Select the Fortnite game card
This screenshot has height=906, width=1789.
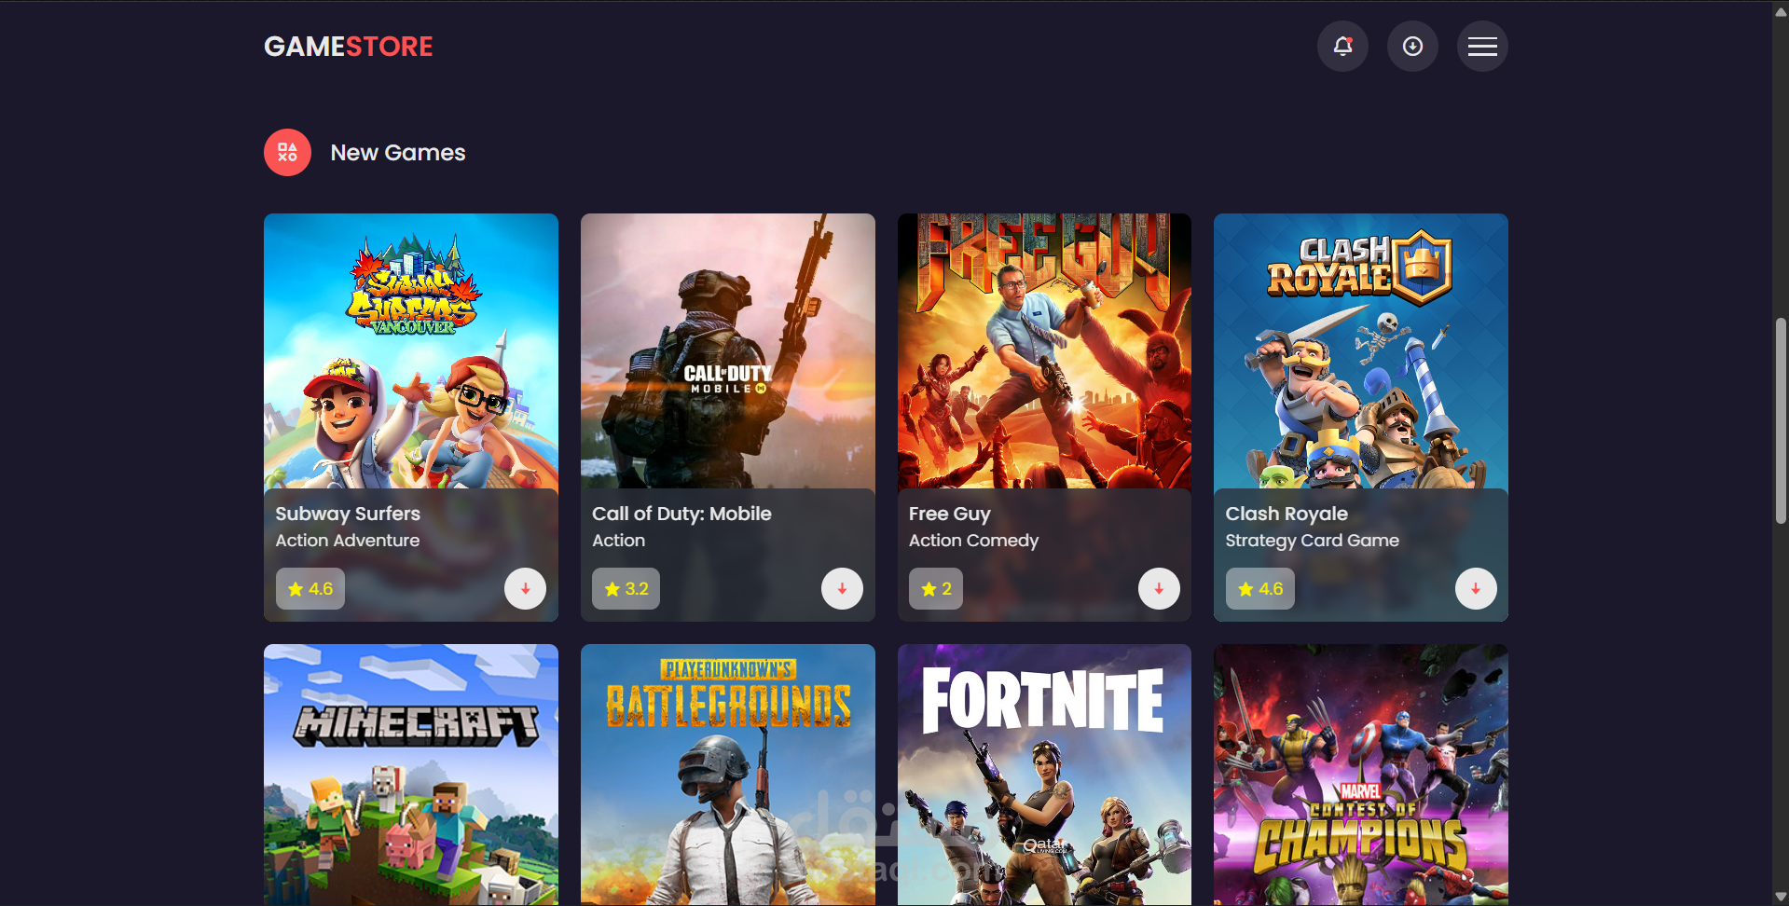click(x=1044, y=775)
